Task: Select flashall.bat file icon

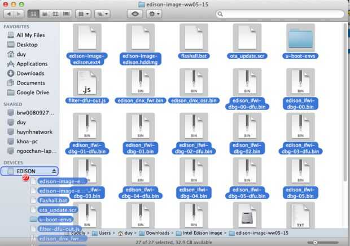Action: click(194, 37)
